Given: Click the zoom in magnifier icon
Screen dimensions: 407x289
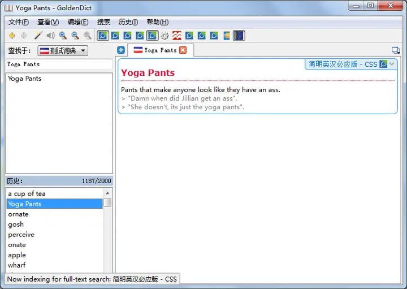Looking at the screenshot, I should [x=63, y=36].
